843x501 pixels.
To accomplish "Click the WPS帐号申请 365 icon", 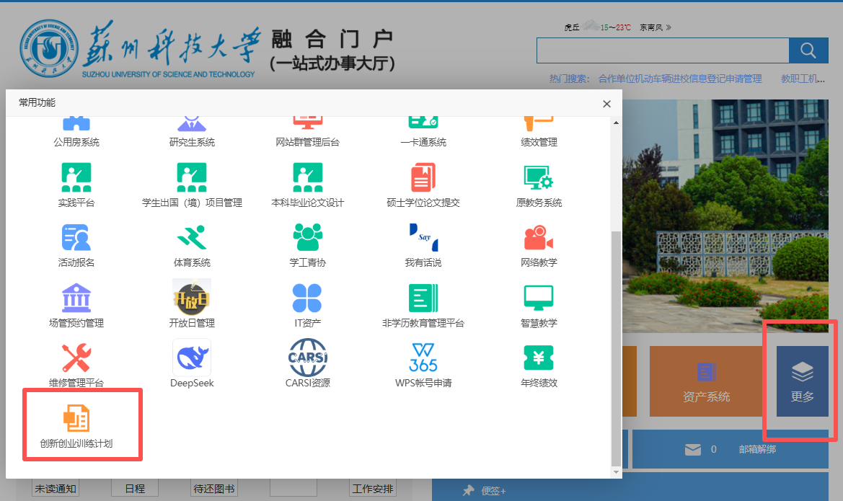I will tap(423, 358).
